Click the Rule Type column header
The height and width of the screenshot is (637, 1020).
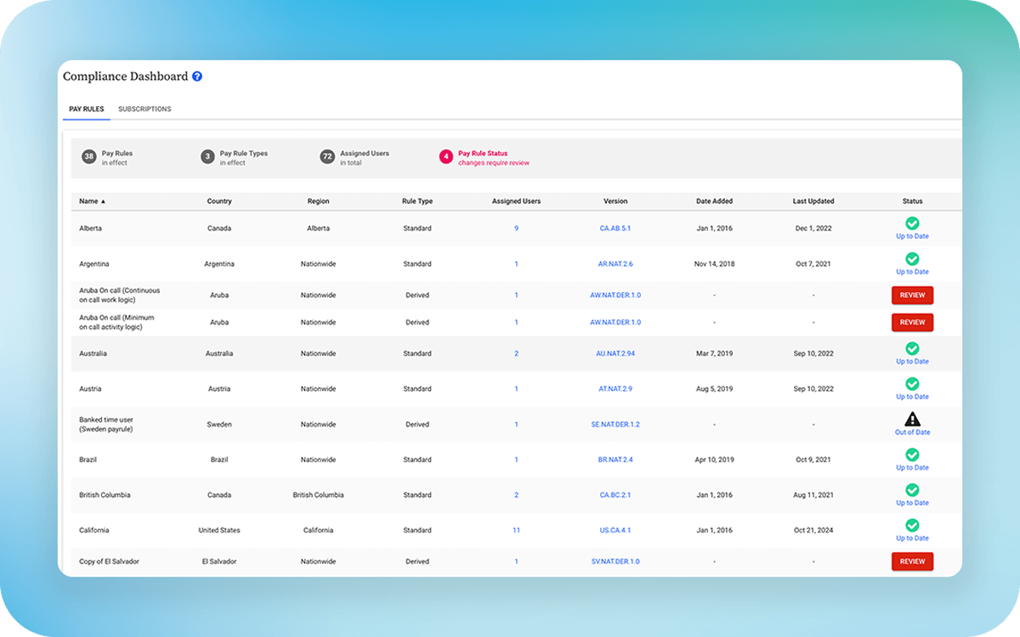417,201
